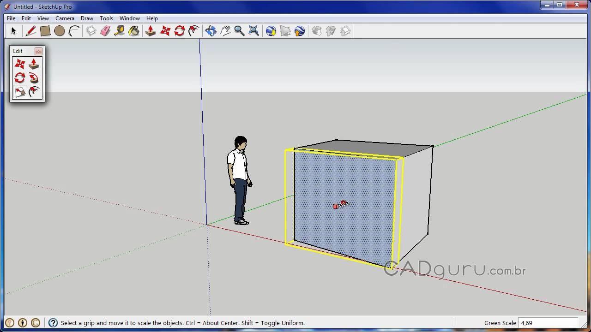The height and width of the screenshot is (332, 591).
Task: Choose the Zoom magnifier tool
Action: [239, 31]
